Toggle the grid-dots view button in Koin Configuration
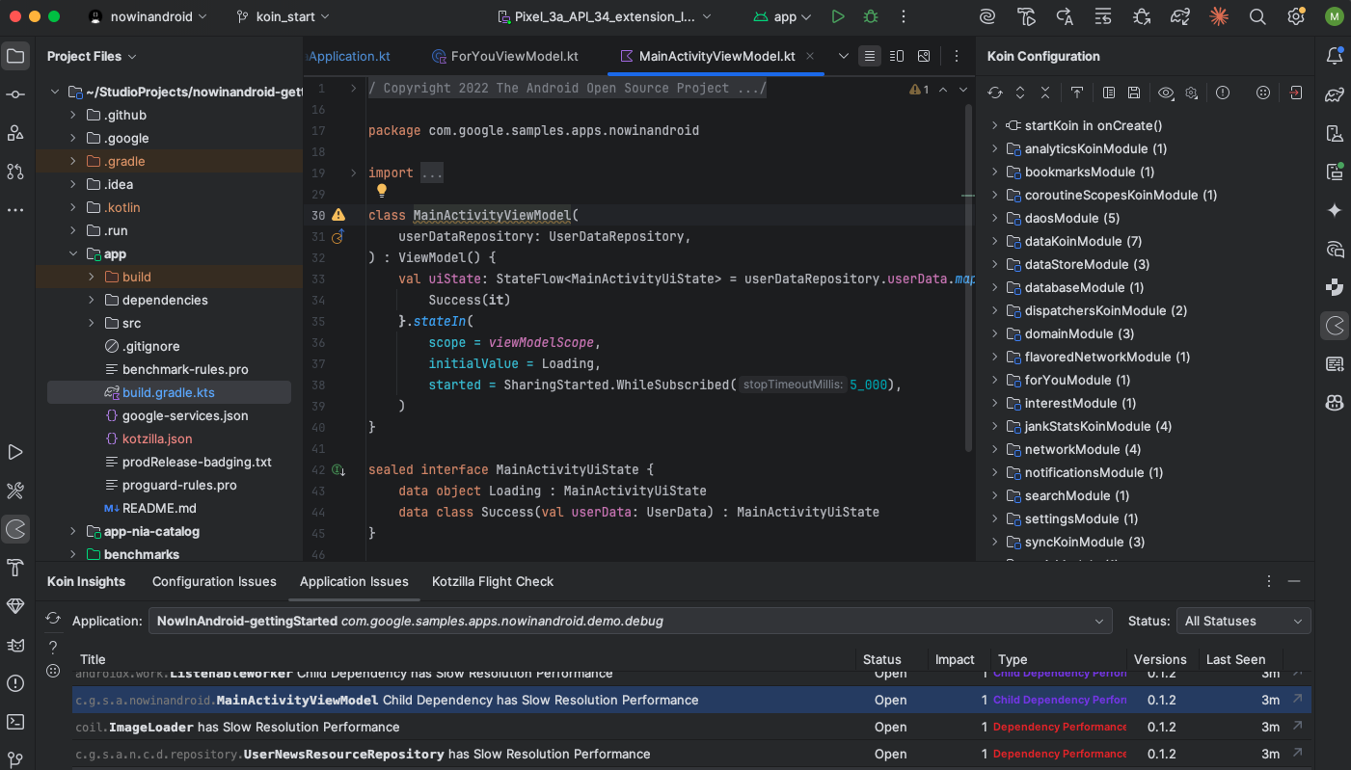This screenshot has width=1351, height=770. (x=1263, y=93)
